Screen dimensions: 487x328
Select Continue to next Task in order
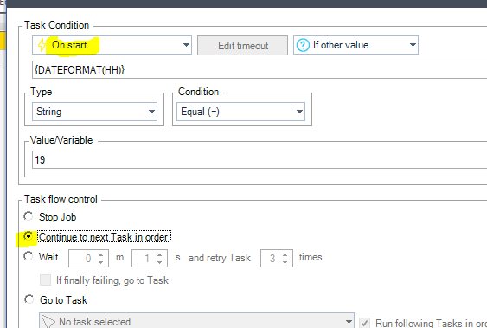pyautogui.click(x=29, y=236)
